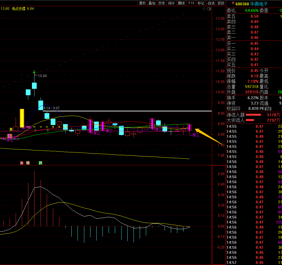Screen dimensions: 282x265
Task: Open the 统计 statistics tool
Action: [x=171, y=3]
